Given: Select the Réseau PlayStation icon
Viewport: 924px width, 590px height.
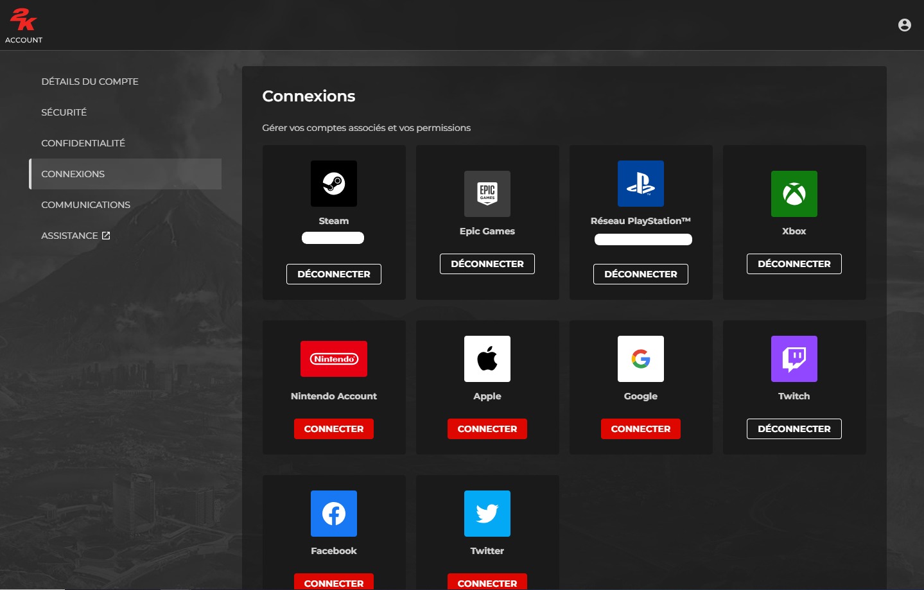Looking at the screenshot, I should 640,184.
